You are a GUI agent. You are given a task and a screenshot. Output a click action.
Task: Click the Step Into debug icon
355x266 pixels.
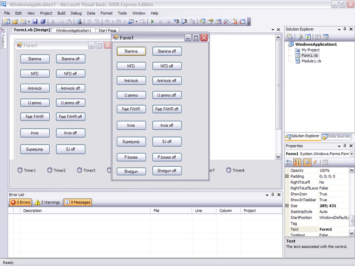176,21
